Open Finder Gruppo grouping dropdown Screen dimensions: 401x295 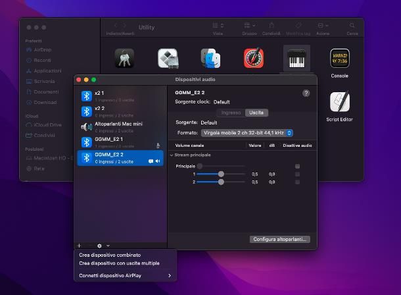coord(250,25)
